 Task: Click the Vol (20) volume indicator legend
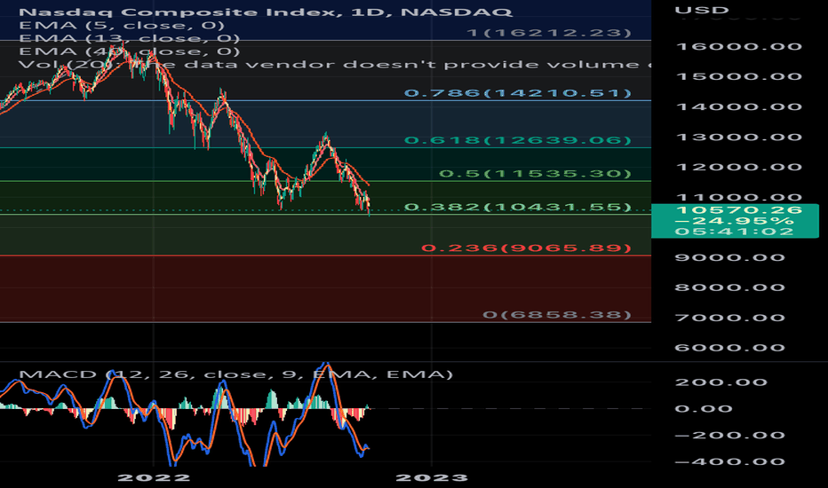pos(335,65)
